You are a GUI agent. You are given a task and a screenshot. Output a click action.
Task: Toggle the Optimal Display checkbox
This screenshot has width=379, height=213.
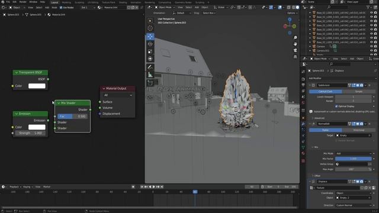coord(336,106)
